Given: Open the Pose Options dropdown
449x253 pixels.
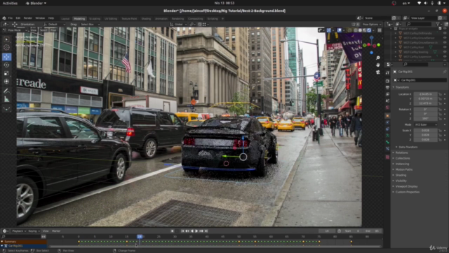Looking at the screenshot, I should click(371, 25).
